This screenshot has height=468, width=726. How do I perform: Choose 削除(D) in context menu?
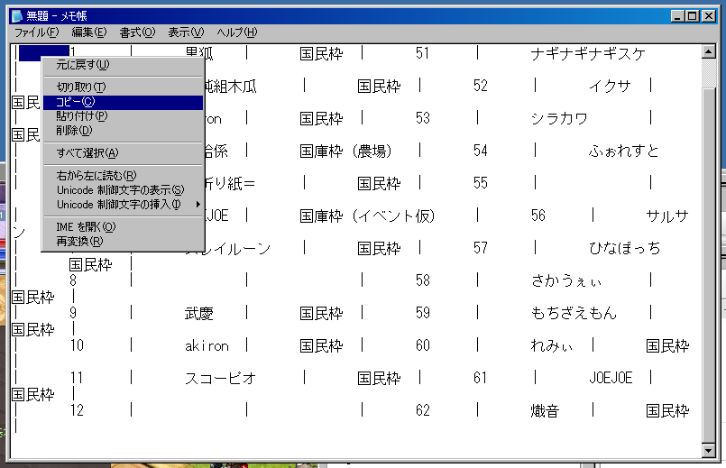[x=123, y=131]
